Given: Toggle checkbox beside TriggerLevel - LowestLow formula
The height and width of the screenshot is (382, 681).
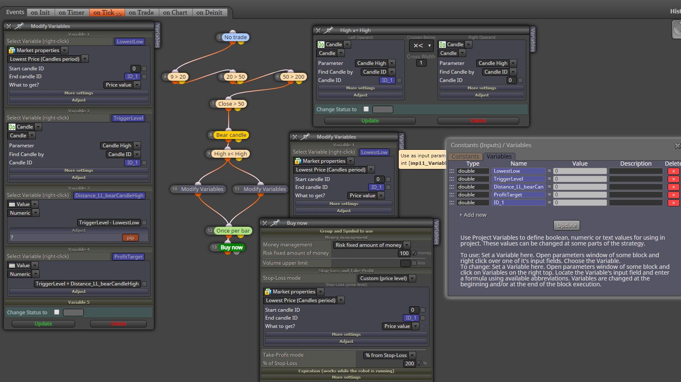Looking at the screenshot, I should (144, 223).
